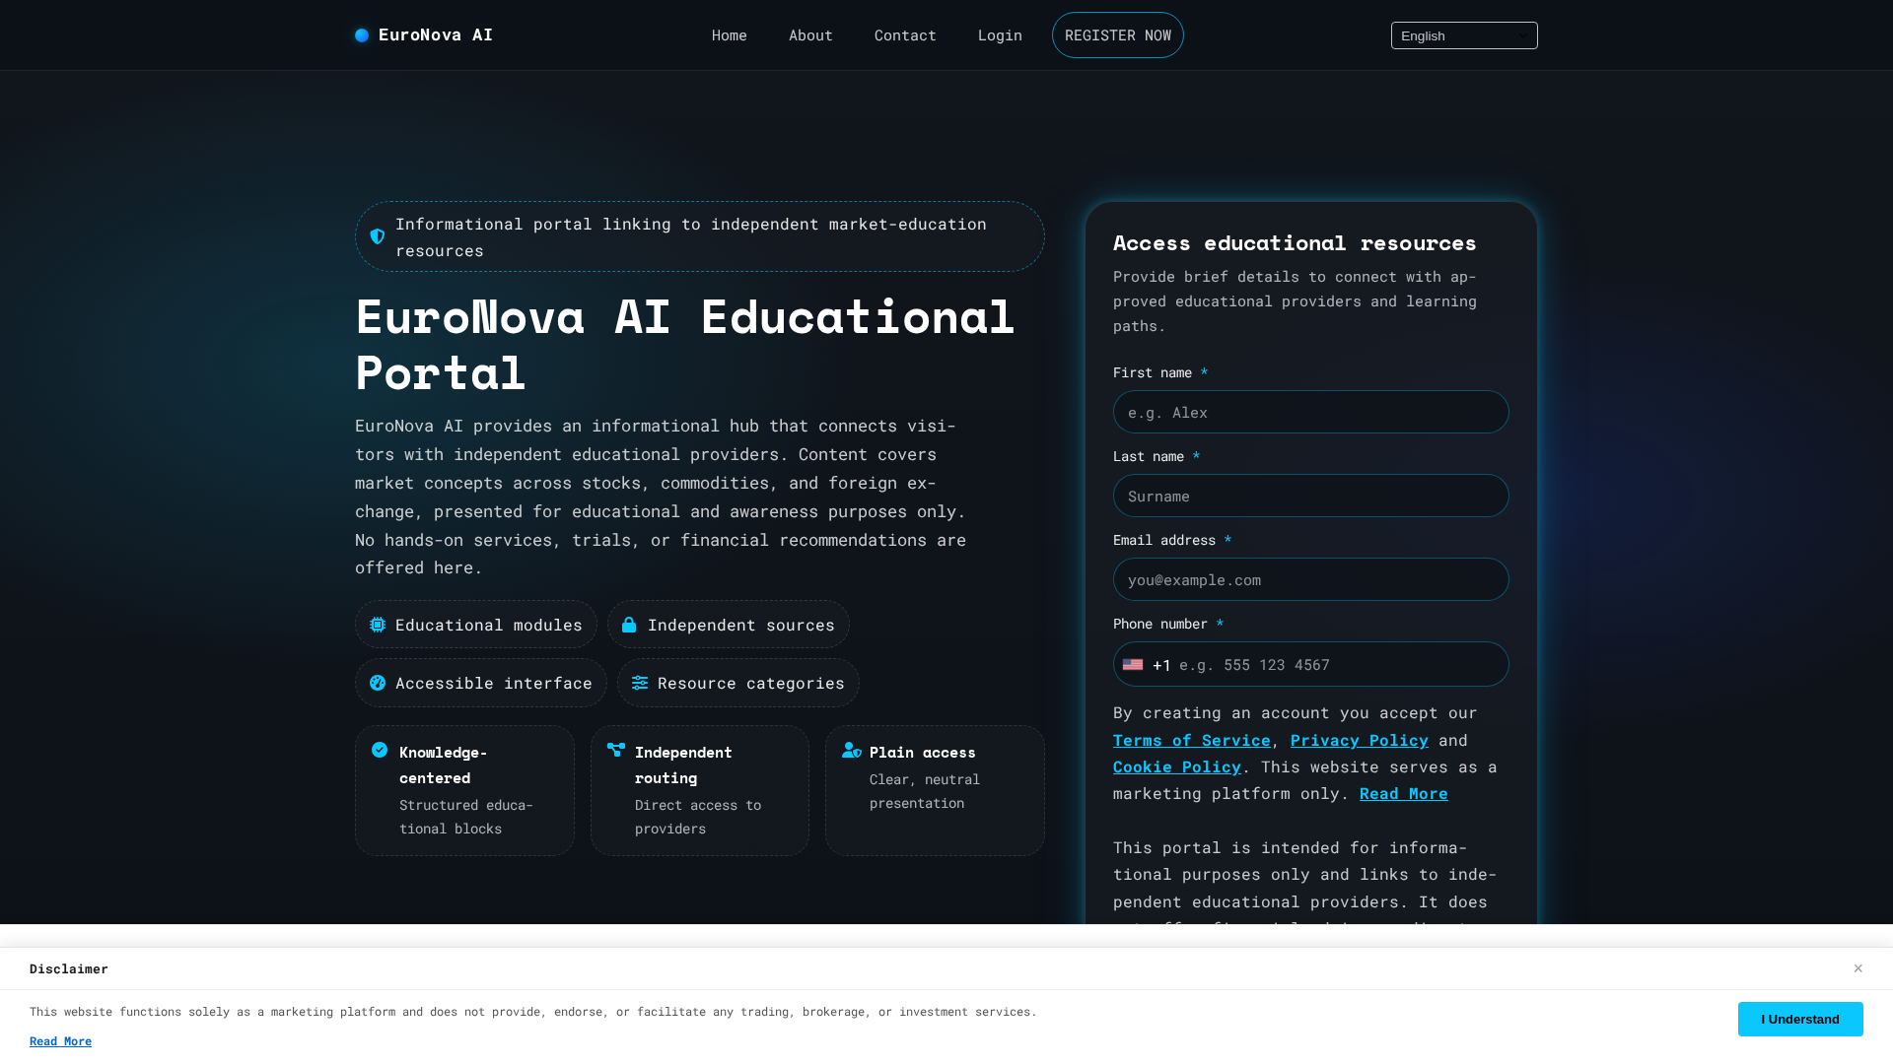1893x1064 pixels.
Task: Click the Resource categories chip
Action: (x=738, y=683)
